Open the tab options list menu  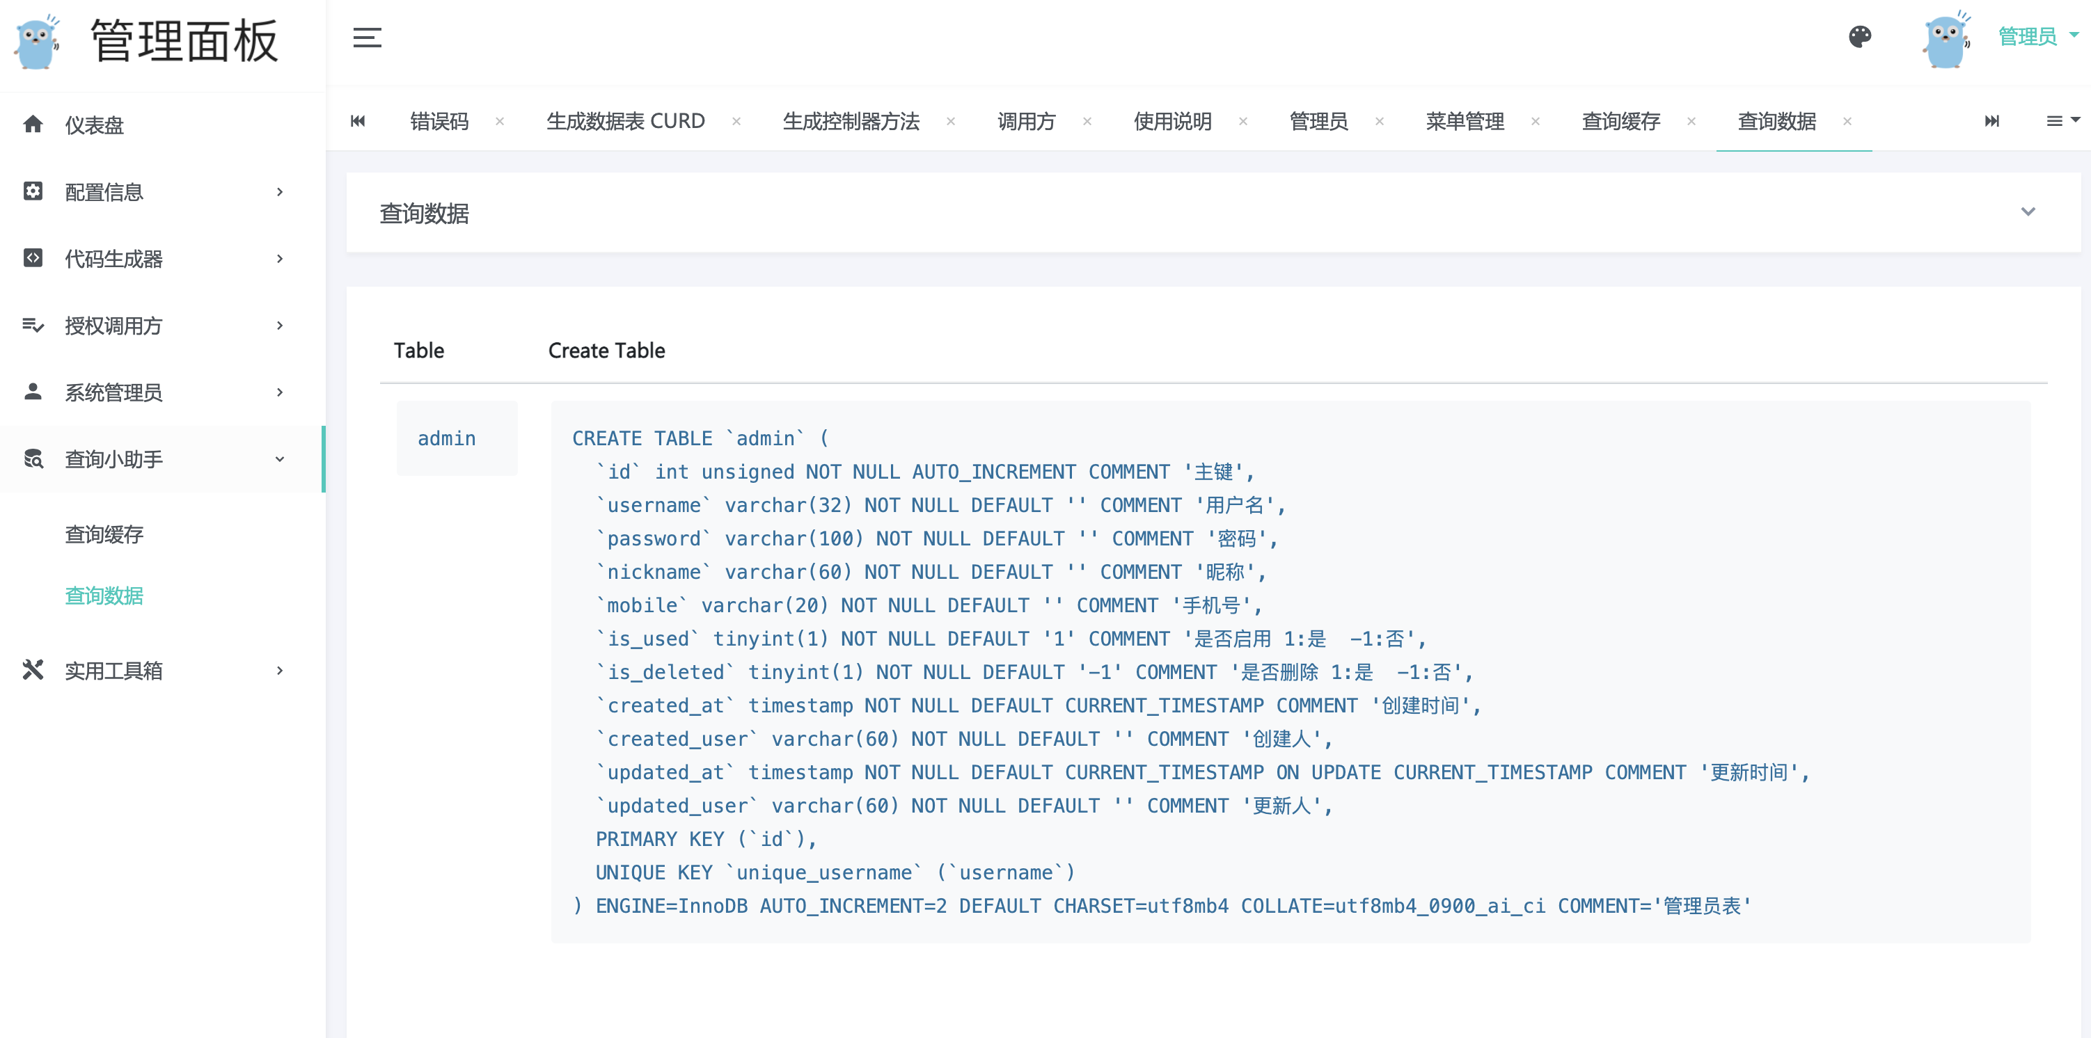[x=2062, y=121]
